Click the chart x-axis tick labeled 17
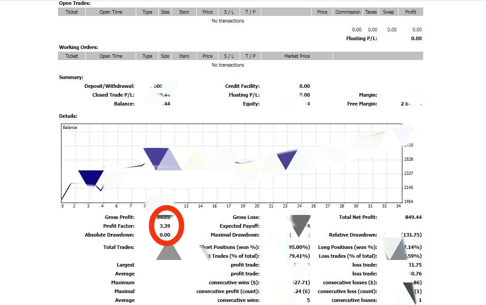This screenshot has width=486, height=305. (x=229, y=206)
